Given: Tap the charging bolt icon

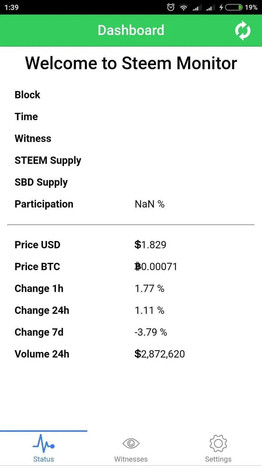Looking at the screenshot, I should click(x=221, y=7).
